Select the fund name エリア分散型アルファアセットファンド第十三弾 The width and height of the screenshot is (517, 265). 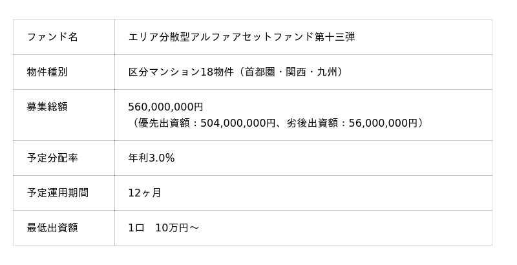coord(241,37)
